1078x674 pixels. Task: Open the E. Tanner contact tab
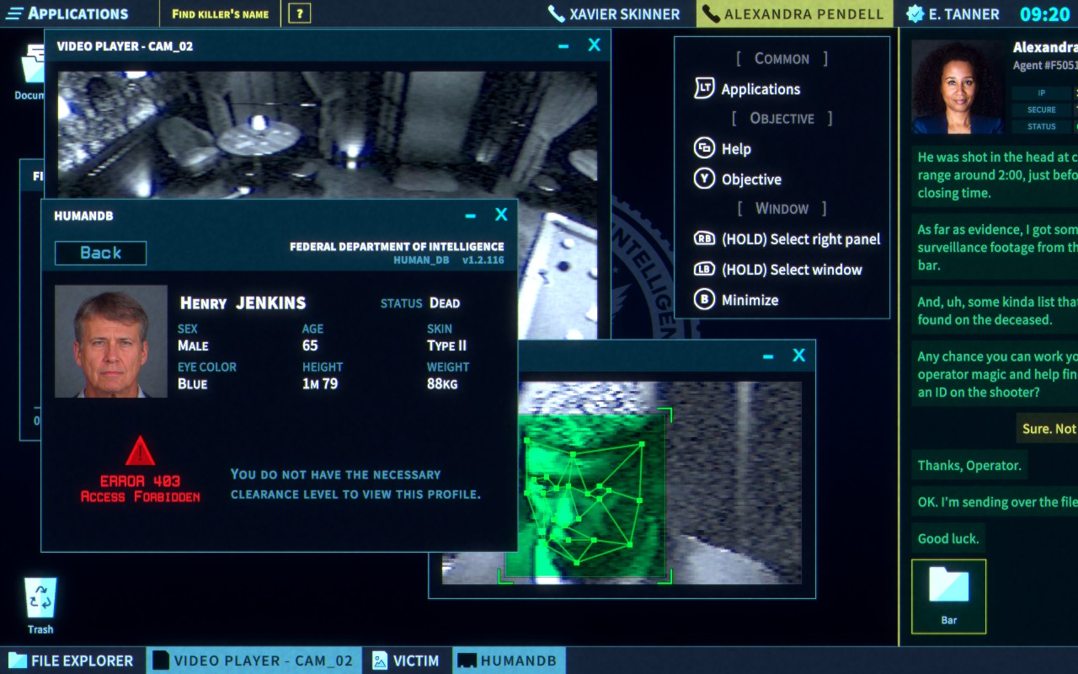coord(953,13)
